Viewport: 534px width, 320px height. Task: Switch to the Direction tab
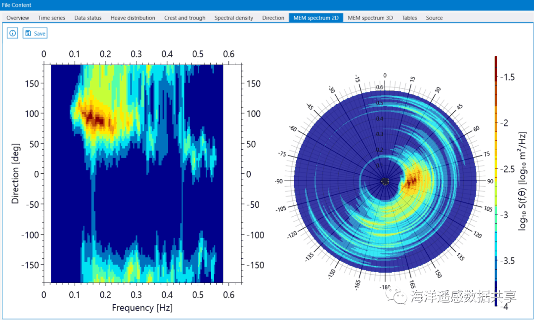pyautogui.click(x=273, y=18)
